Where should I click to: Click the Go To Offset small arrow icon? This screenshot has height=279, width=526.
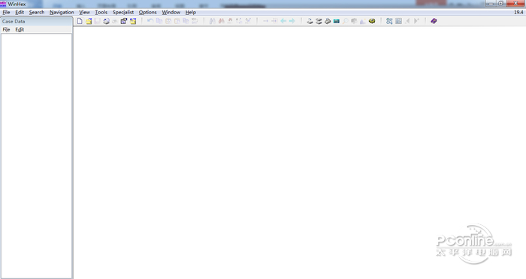click(265, 21)
